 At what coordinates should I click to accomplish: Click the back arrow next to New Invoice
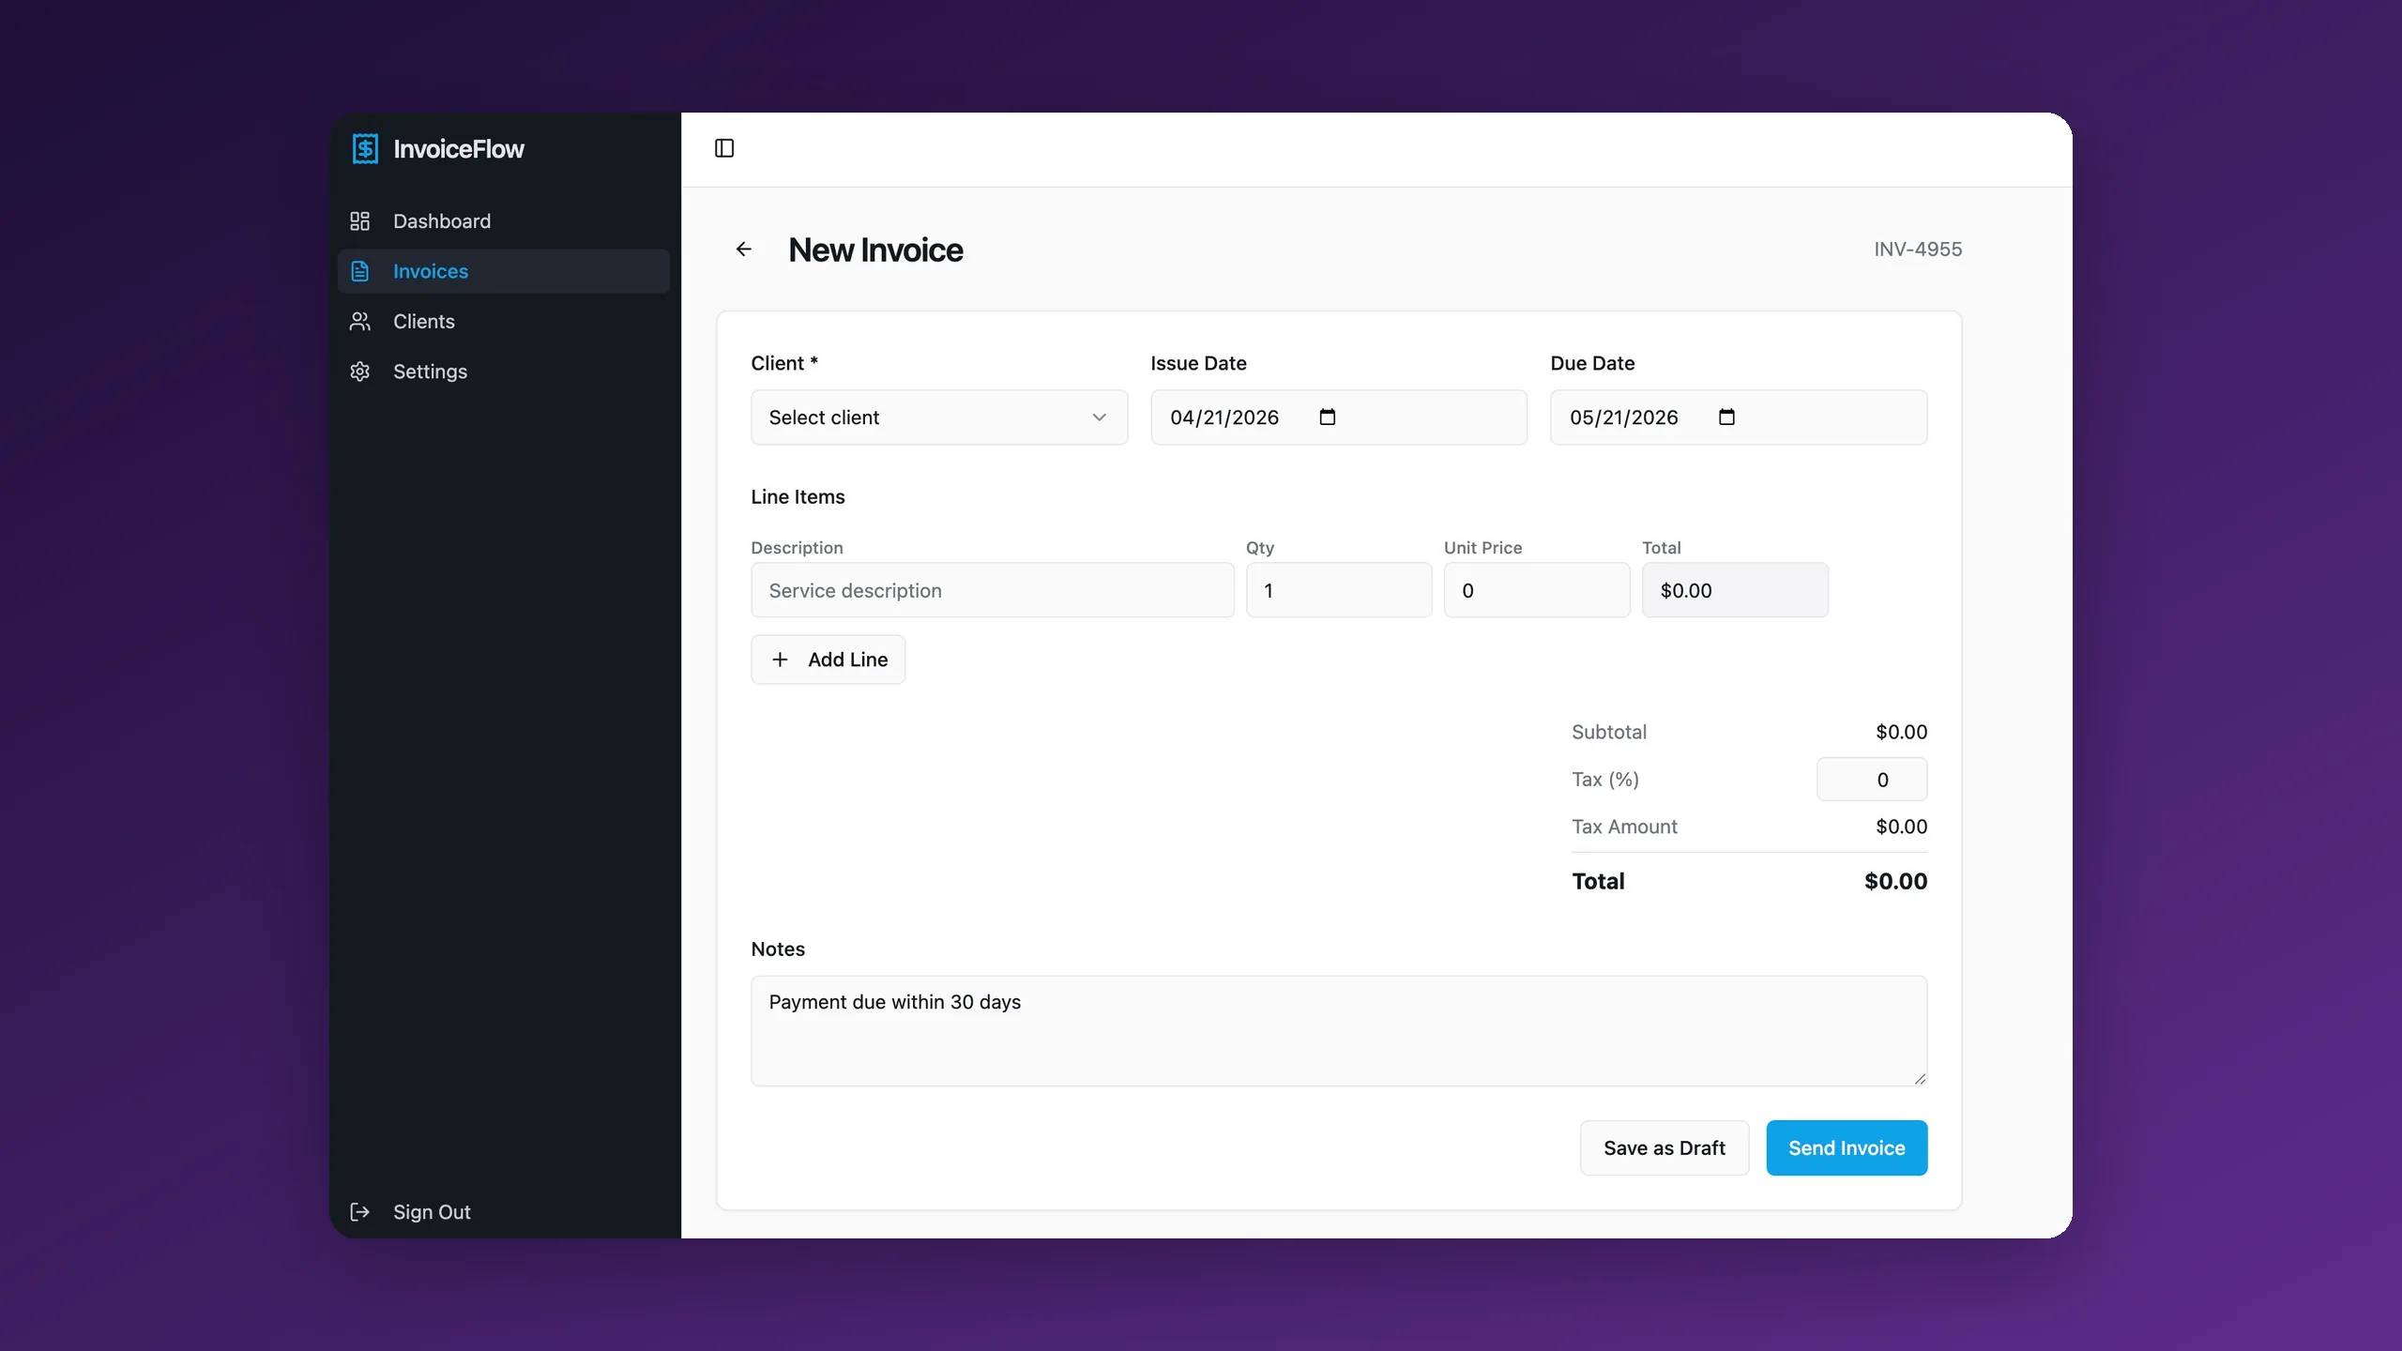pos(744,249)
